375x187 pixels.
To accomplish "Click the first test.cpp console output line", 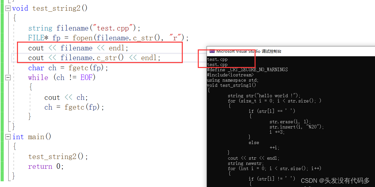I will pyautogui.click(x=217, y=59).
